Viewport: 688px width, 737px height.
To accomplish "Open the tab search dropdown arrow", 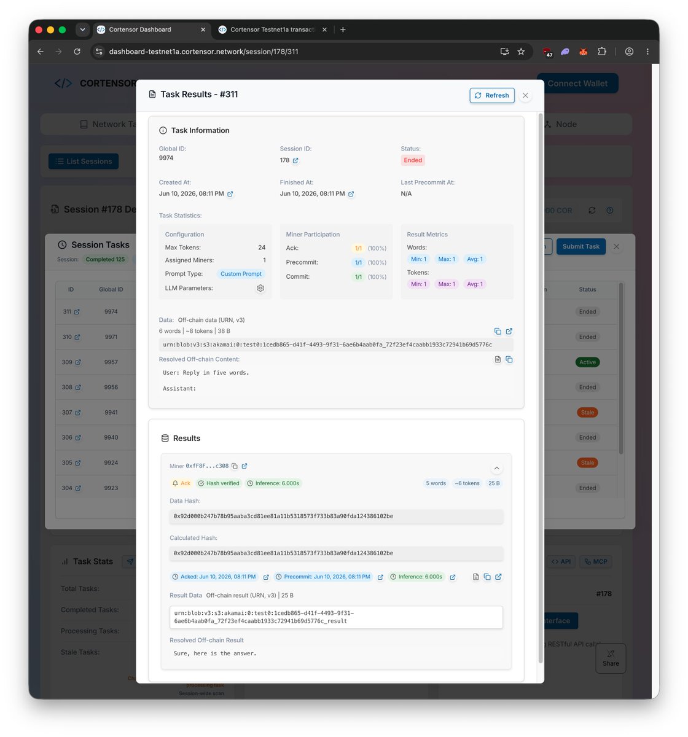I will [x=82, y=29].
